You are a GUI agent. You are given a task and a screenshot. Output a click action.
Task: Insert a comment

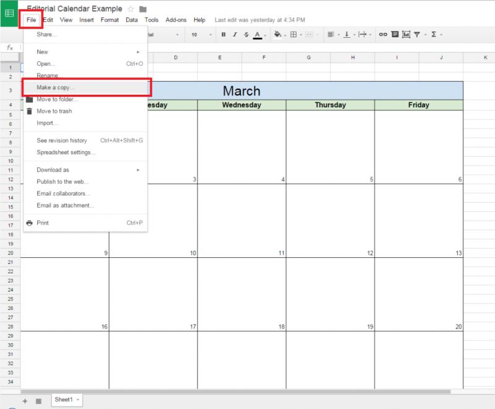(395, 35)
